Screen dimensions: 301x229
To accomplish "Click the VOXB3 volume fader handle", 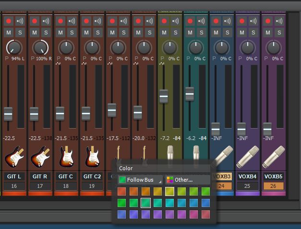I will pyautogui.click(x=216, y=129).
